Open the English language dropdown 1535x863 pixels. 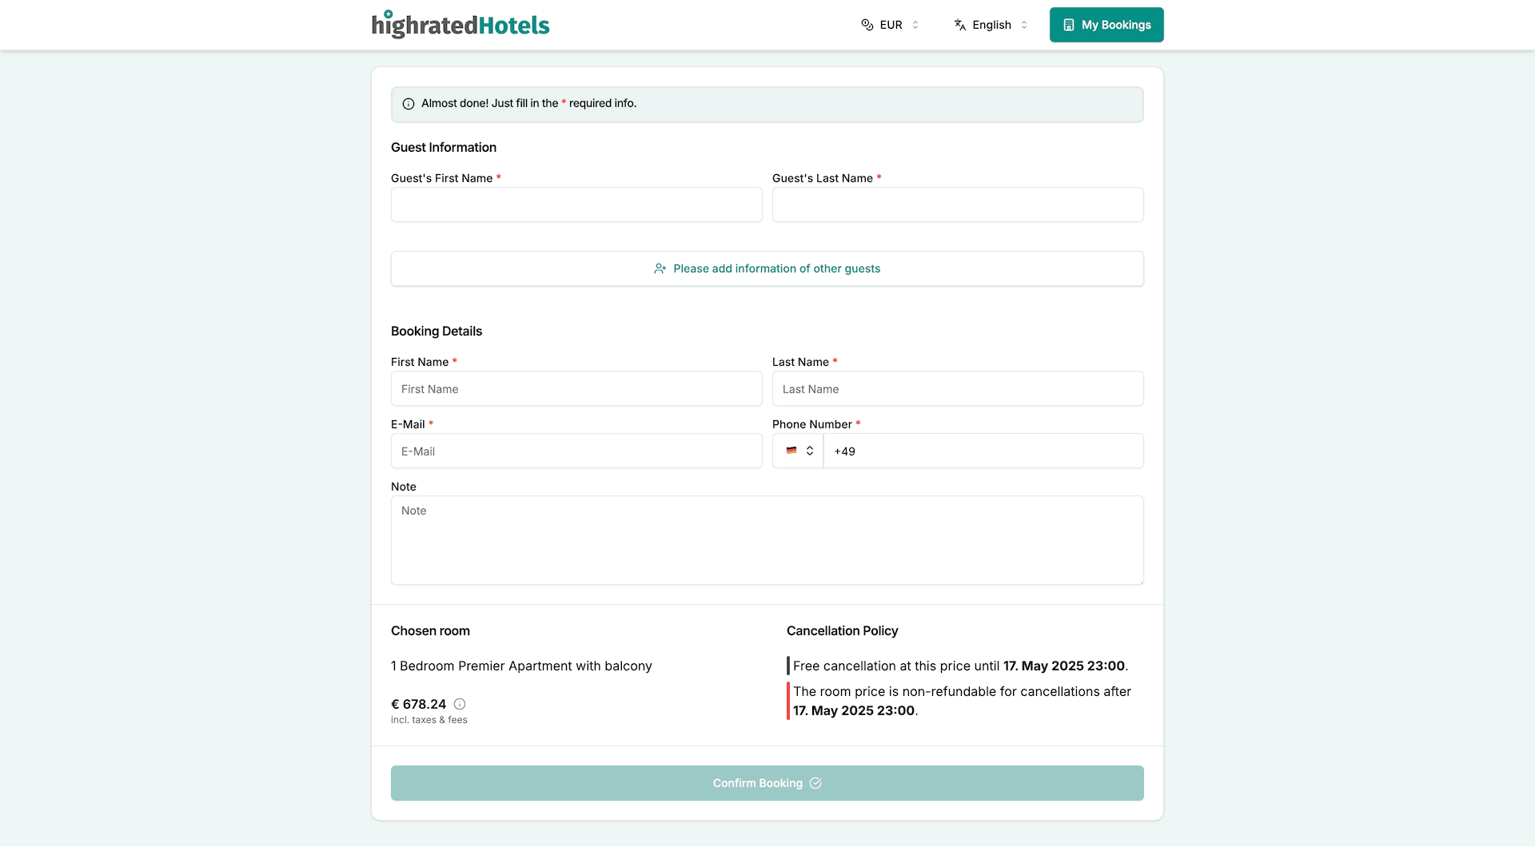pyautogui.click(x=991, y=25)
